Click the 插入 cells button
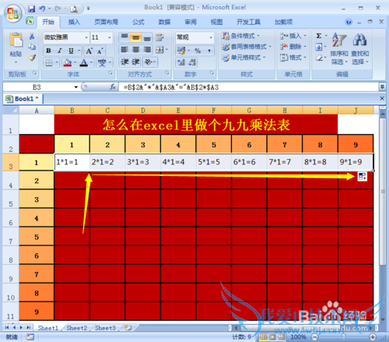Viewport: 389px width, 342px height. pyautogui.click(x=293, y=36)
